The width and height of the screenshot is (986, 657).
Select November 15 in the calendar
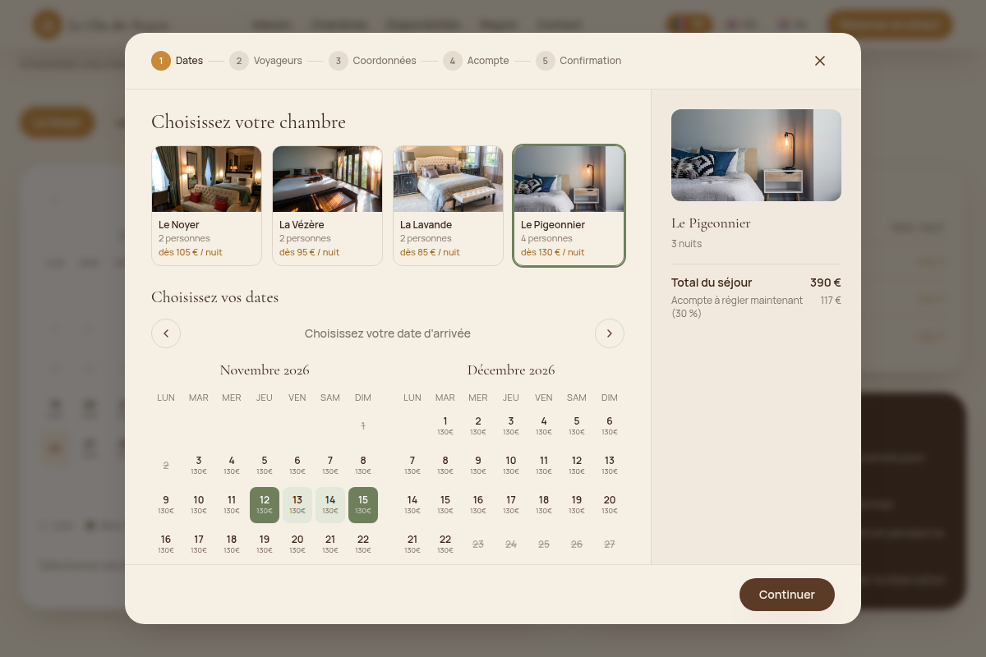click(363, 504)
